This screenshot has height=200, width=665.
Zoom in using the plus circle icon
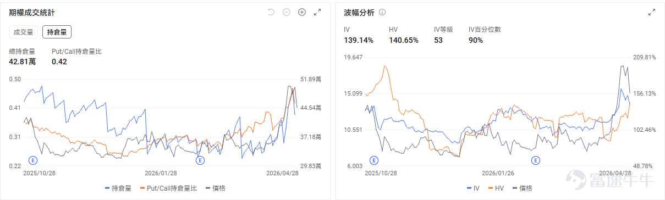[301, 12]
